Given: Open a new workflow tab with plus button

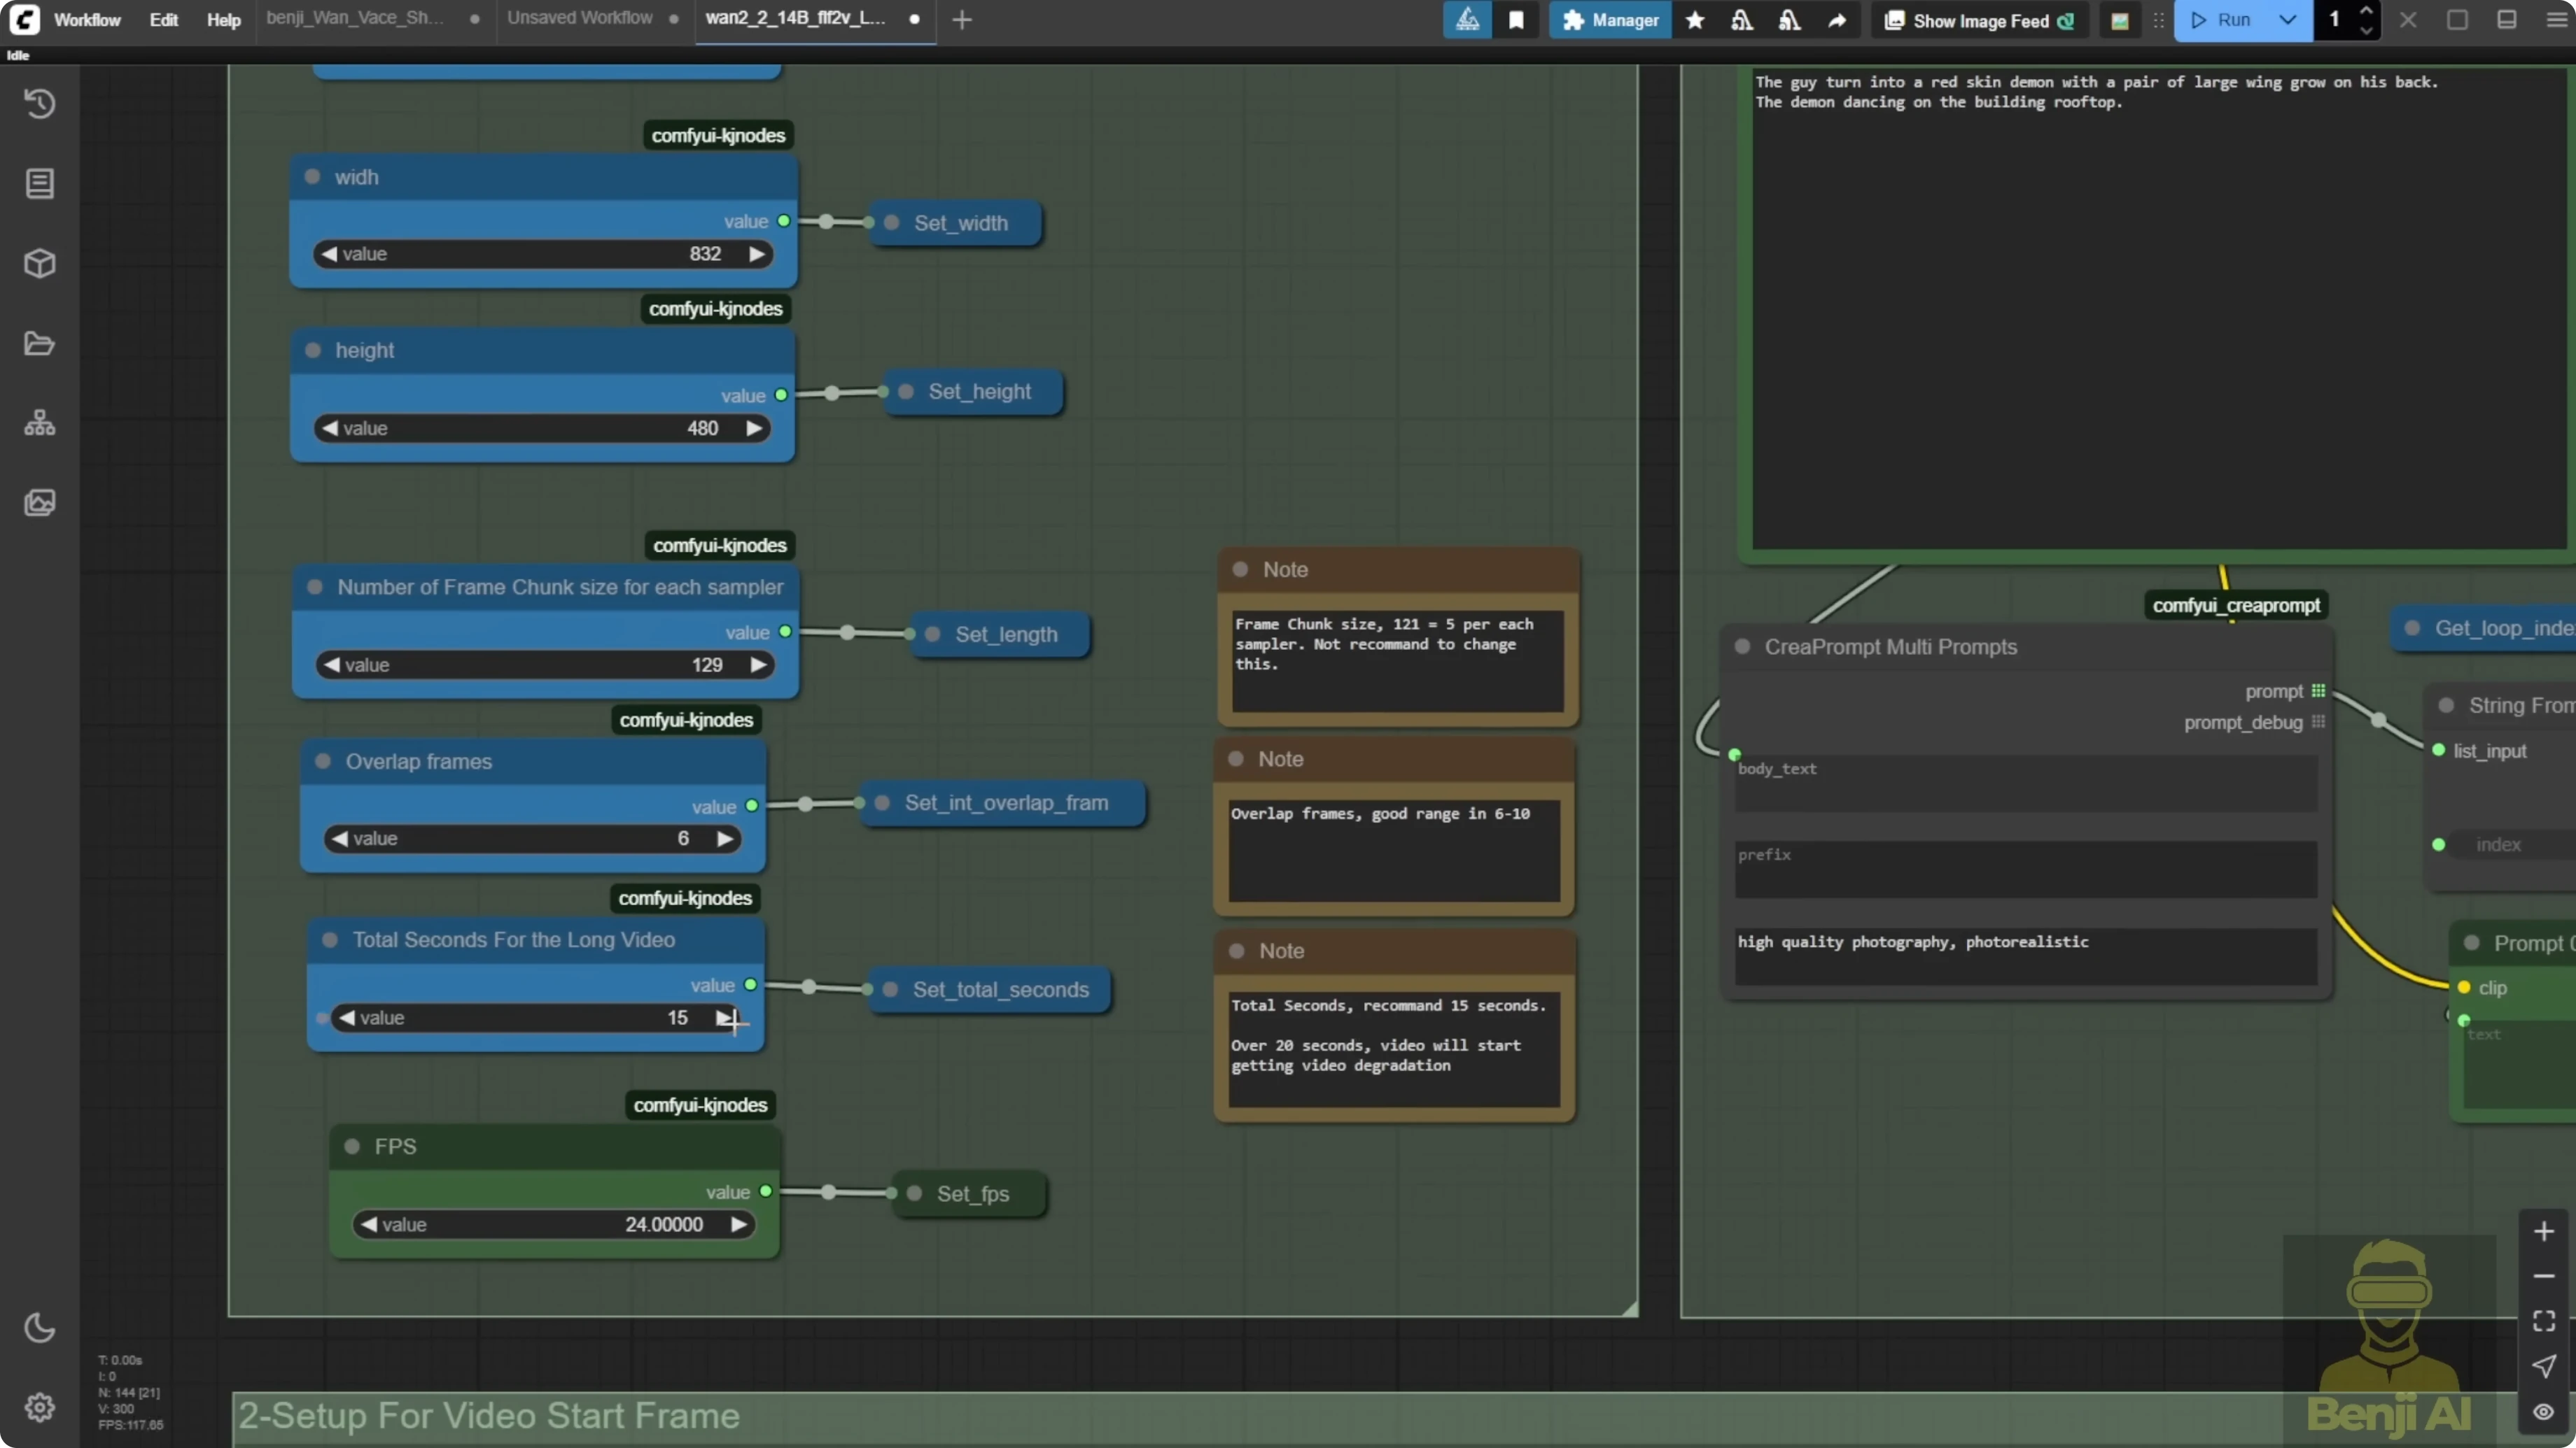Looking at the screenshot, I should point(961,19).
